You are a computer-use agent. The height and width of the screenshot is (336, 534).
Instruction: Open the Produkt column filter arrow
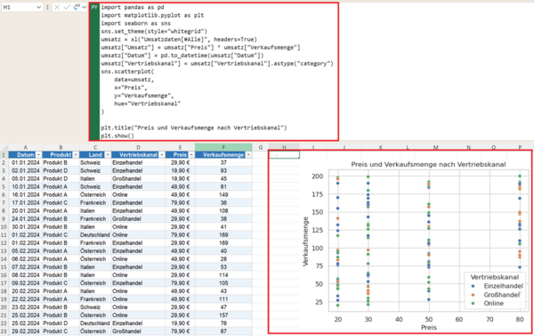tap(76, 155)
